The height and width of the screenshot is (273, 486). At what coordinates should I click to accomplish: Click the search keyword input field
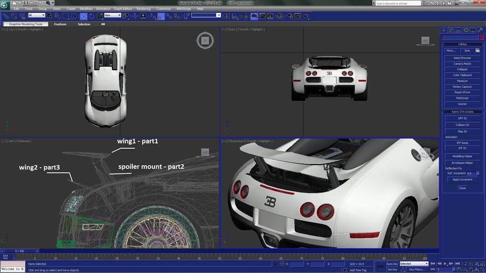(398, 3)
